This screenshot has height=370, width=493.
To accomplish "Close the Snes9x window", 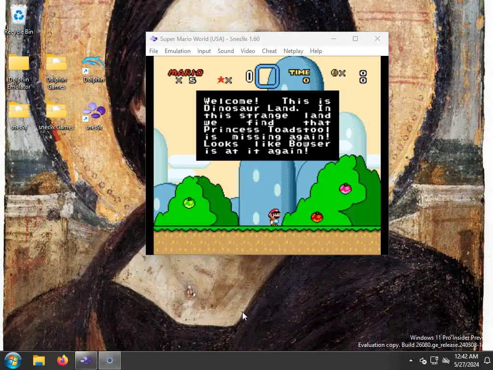I will click(377, 39).
